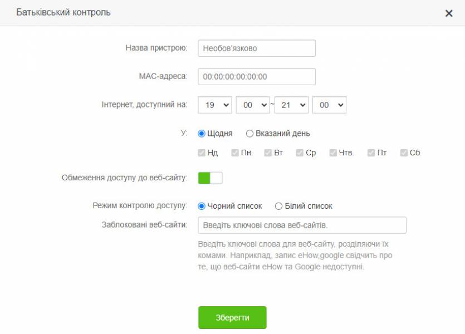
Task: Choose Білий список access mode
Action: tap(278, 206)
